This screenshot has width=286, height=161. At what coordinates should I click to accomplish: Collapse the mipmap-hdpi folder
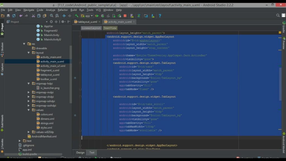click(29, 83)
